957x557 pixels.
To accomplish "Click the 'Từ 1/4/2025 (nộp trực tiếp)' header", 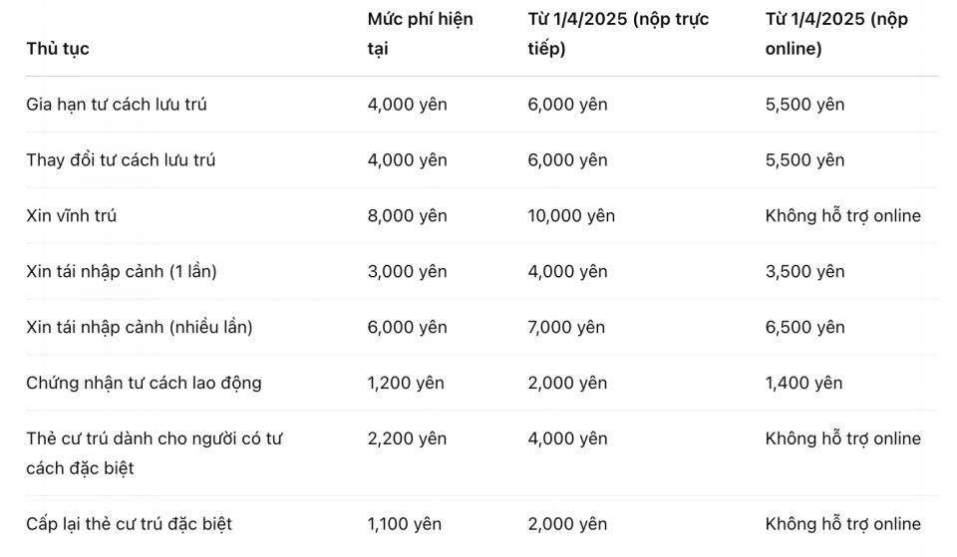I will point(618,34).
